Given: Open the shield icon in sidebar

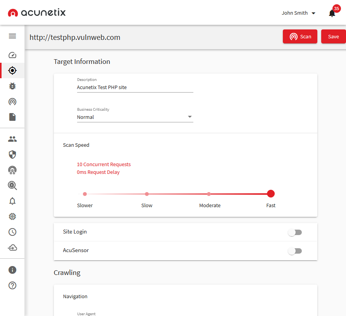Looking at the screenshot, I should tap(12, 155).
